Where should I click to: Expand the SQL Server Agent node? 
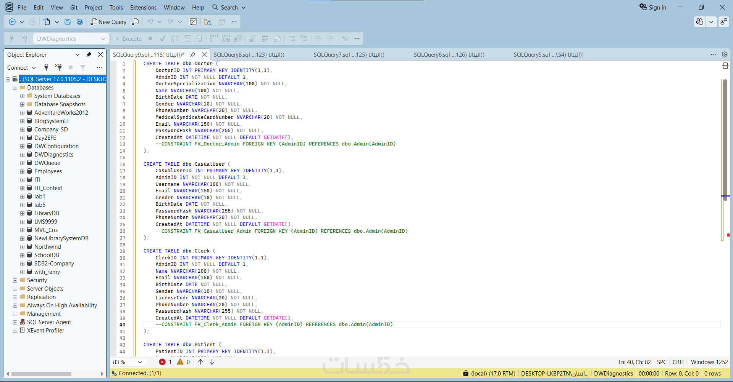click(x=15, y=322)
